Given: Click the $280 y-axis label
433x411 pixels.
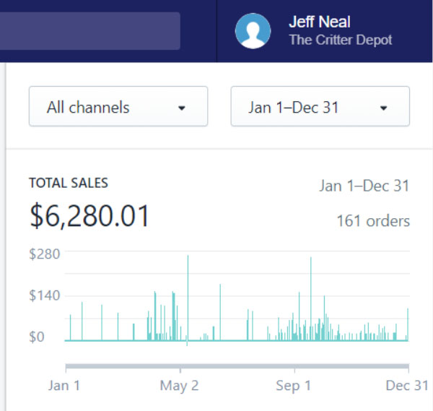Looking at the screenshot, I should click(x=44, y=254).
